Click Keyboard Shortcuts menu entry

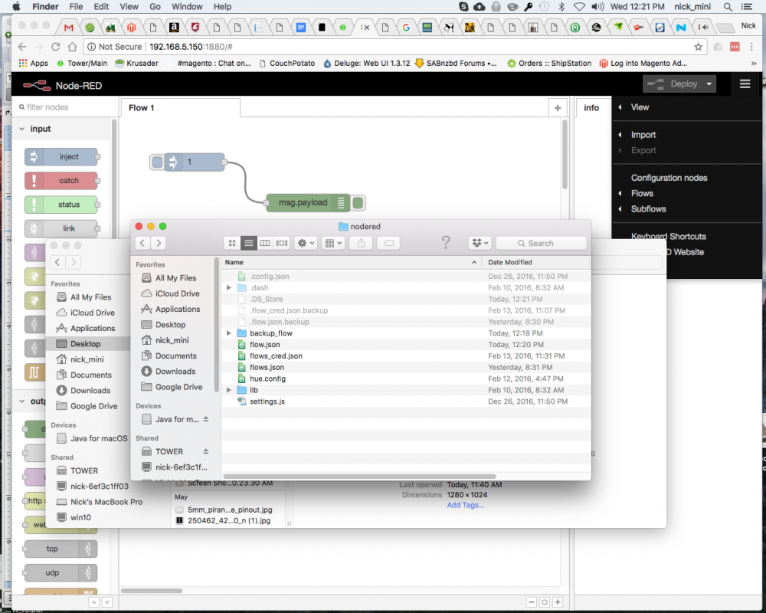coord(668,237)
